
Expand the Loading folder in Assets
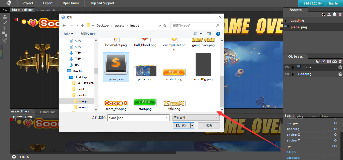pos(286,21)
